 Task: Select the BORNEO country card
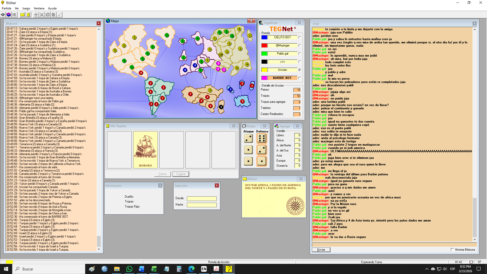click(x=145, y=150)
